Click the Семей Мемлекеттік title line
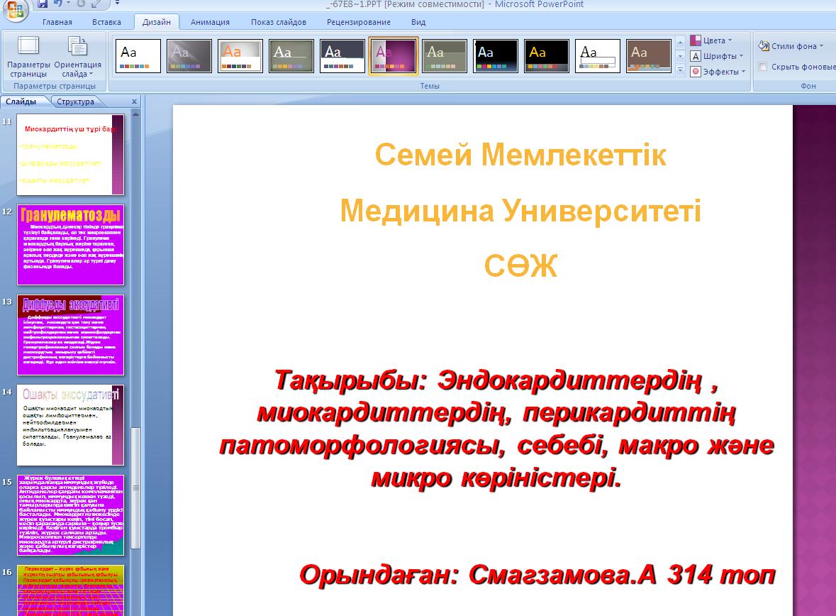This screenshot has height=616, width=836. [520, 155]
